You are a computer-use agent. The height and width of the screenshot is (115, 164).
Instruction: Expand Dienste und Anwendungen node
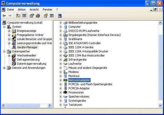click(x=4, y=68)
